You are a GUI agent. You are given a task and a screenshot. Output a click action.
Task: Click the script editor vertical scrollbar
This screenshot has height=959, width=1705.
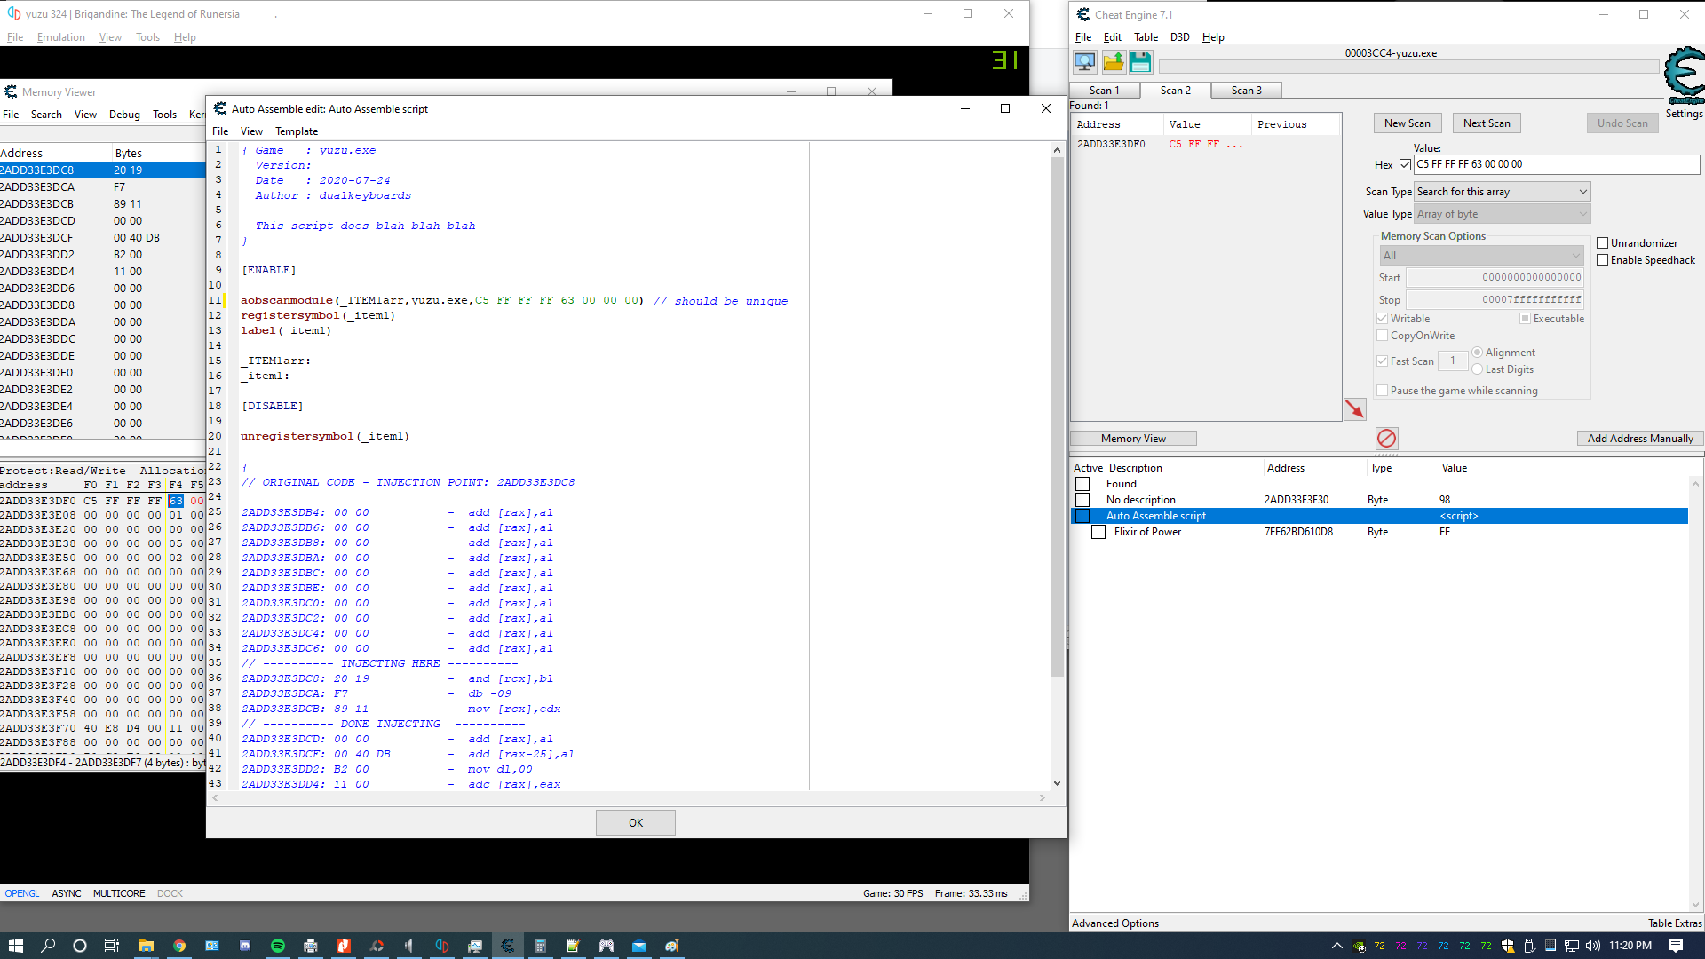tap(1057, 417)
